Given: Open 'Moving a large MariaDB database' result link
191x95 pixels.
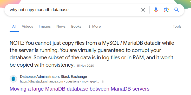Looking at the screenshot, I should [x=80, y=89].
